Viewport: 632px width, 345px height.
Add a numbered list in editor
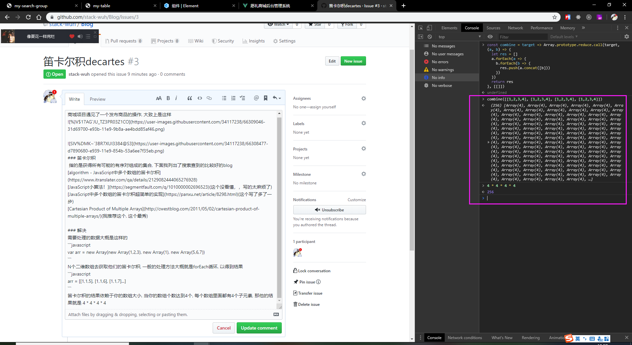pos(233,98)
